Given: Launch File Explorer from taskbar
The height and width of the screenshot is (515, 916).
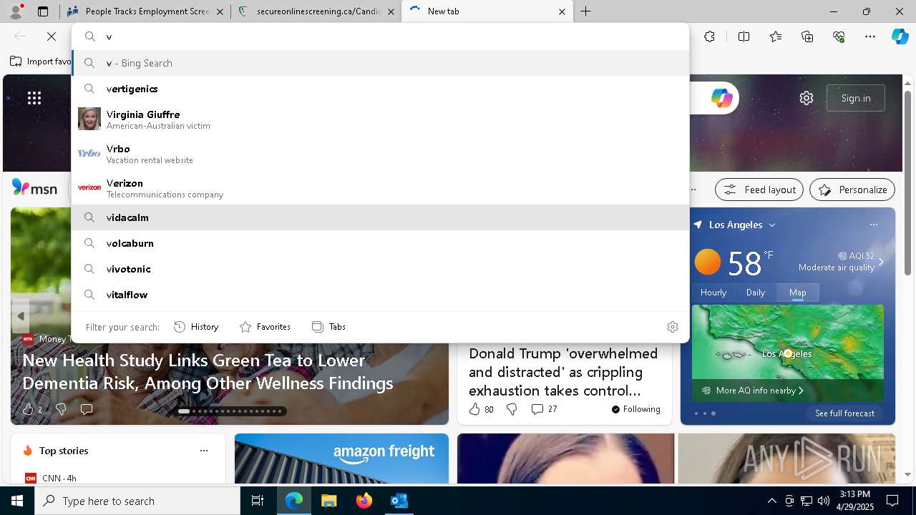Looking at the screenshot, I should coord(328,501).
